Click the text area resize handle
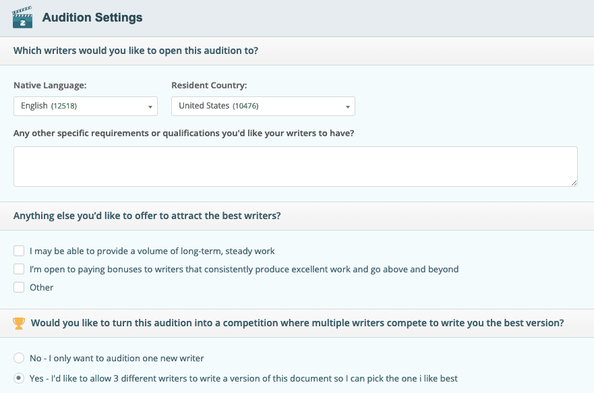The height and width of the screenshot is (393, 594). (x=574, y=183)
